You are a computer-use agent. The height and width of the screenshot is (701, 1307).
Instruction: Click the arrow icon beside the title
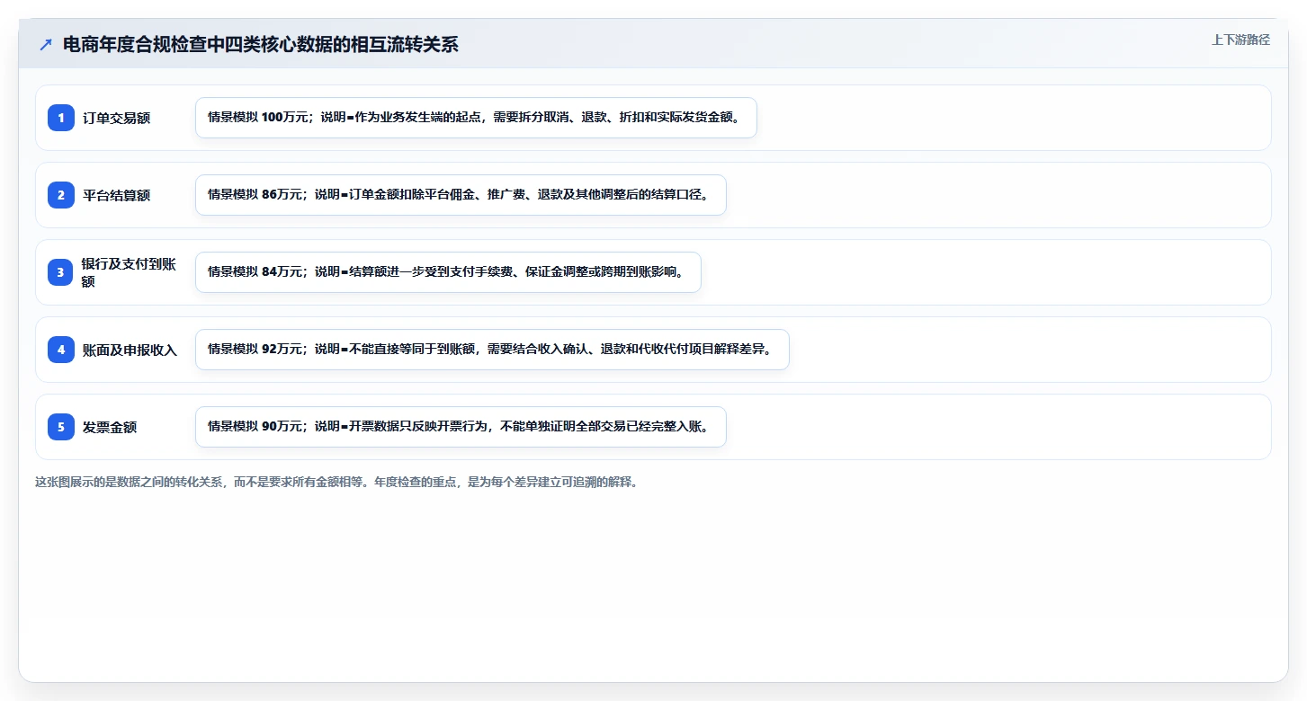coord(46,44)
